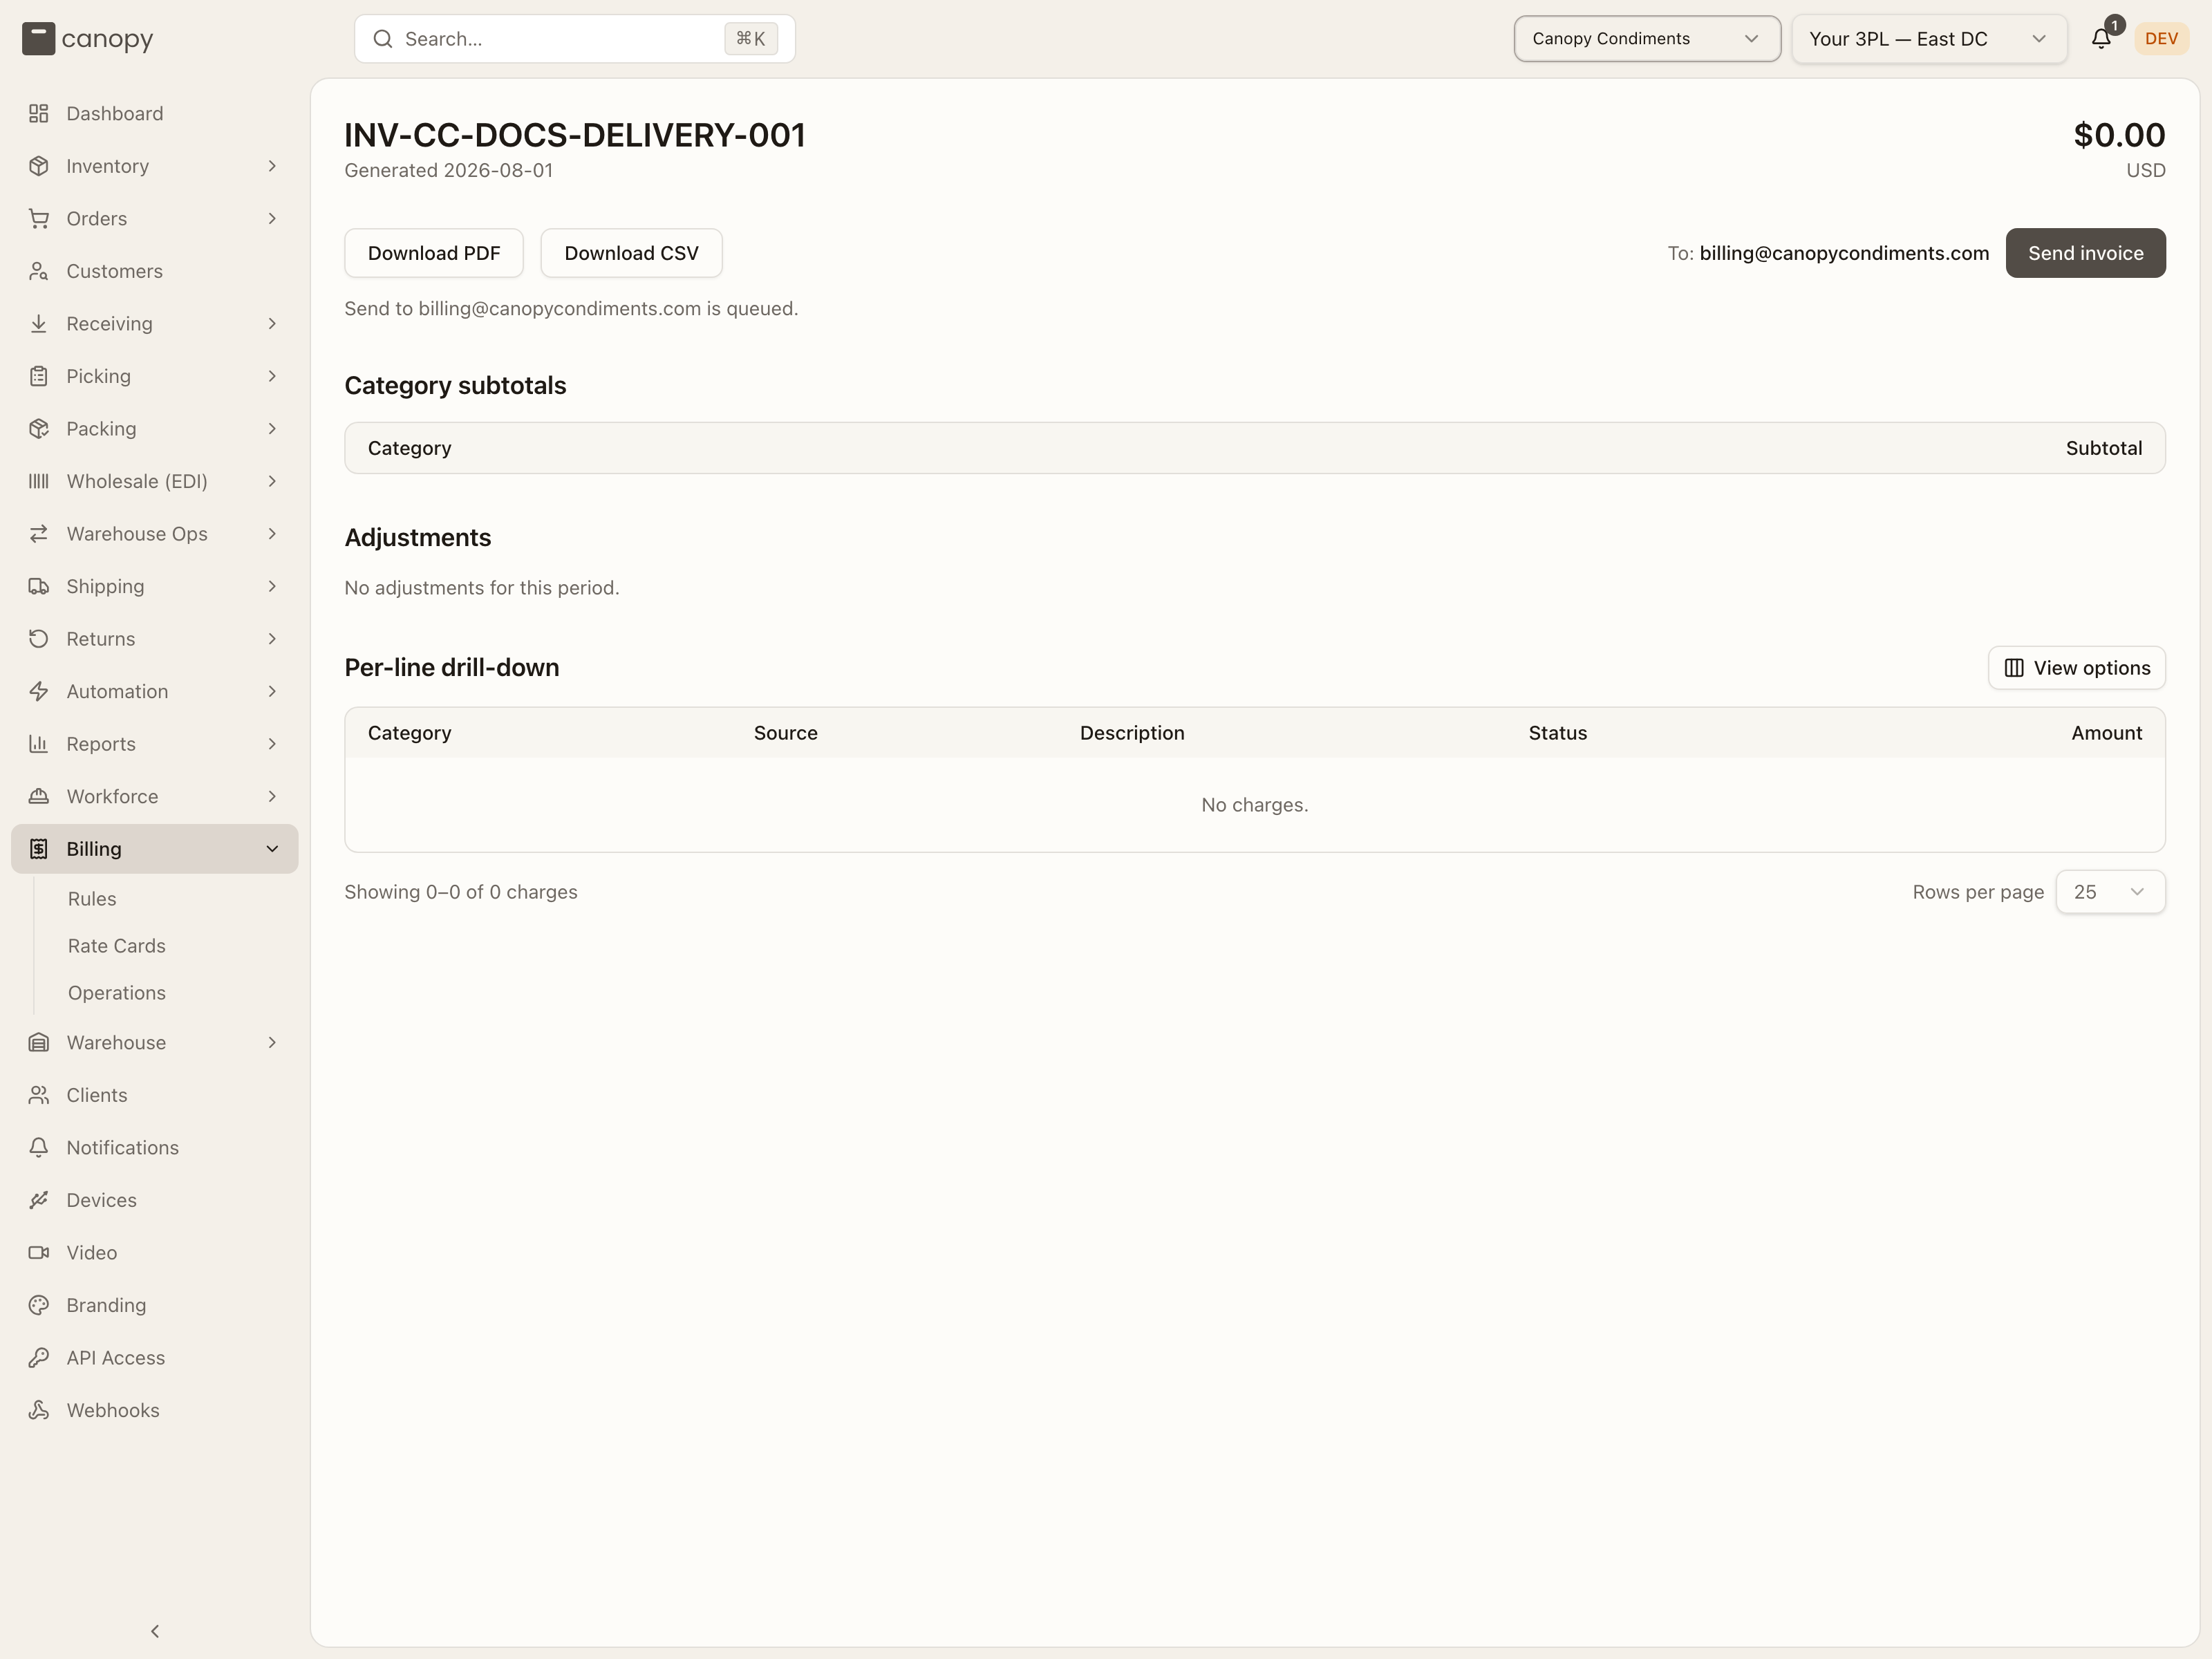The height and width of the screenshot is (1659, 2212).
Task: Open View options for drill-down table
Action: 2076,668
